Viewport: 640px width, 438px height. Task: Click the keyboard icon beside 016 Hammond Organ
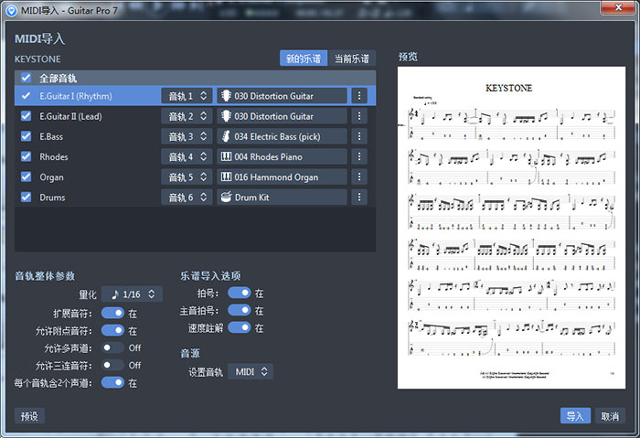point(226,176)
